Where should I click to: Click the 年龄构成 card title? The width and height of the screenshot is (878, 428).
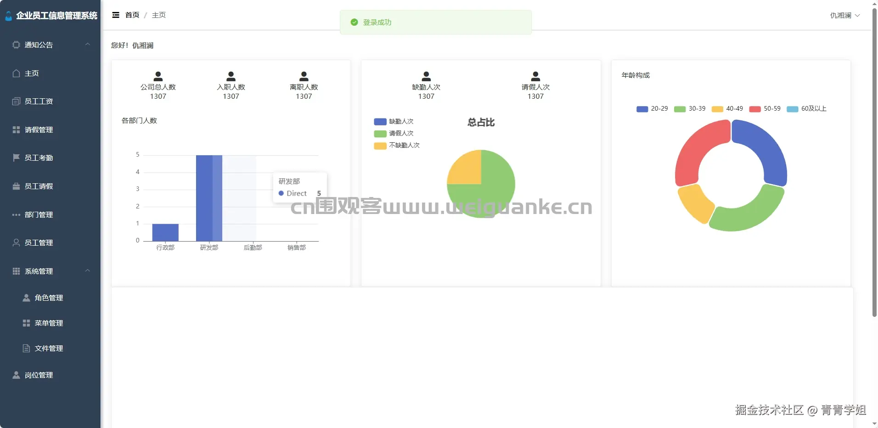[636, 75]
